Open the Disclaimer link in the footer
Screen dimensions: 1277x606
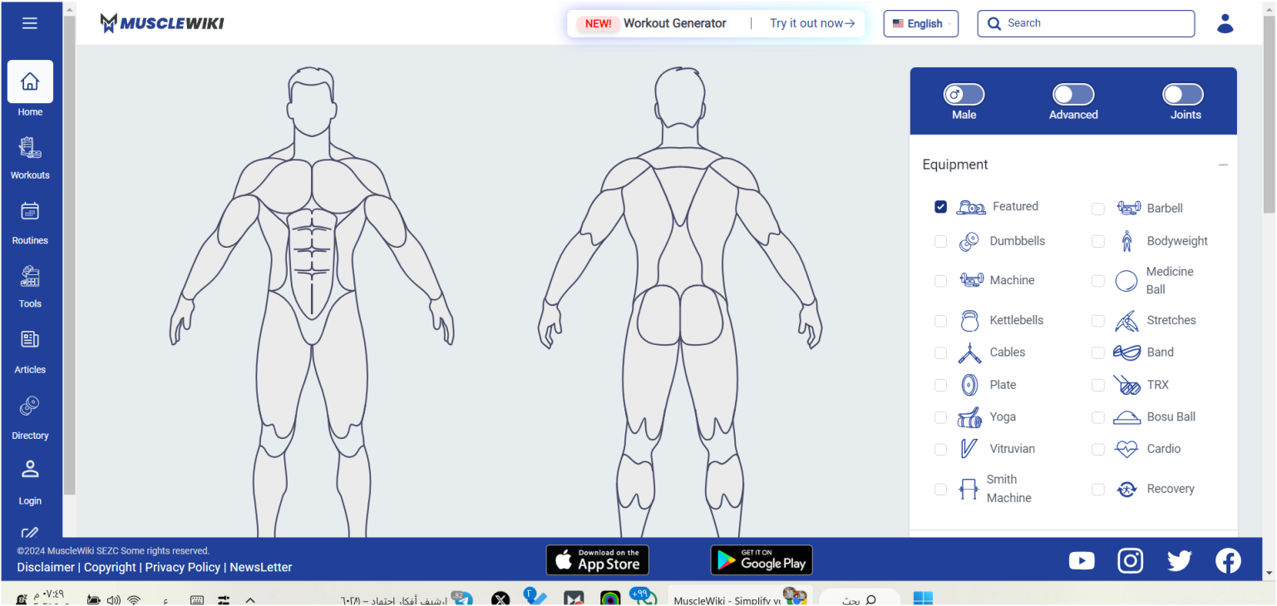click(46, 567)
